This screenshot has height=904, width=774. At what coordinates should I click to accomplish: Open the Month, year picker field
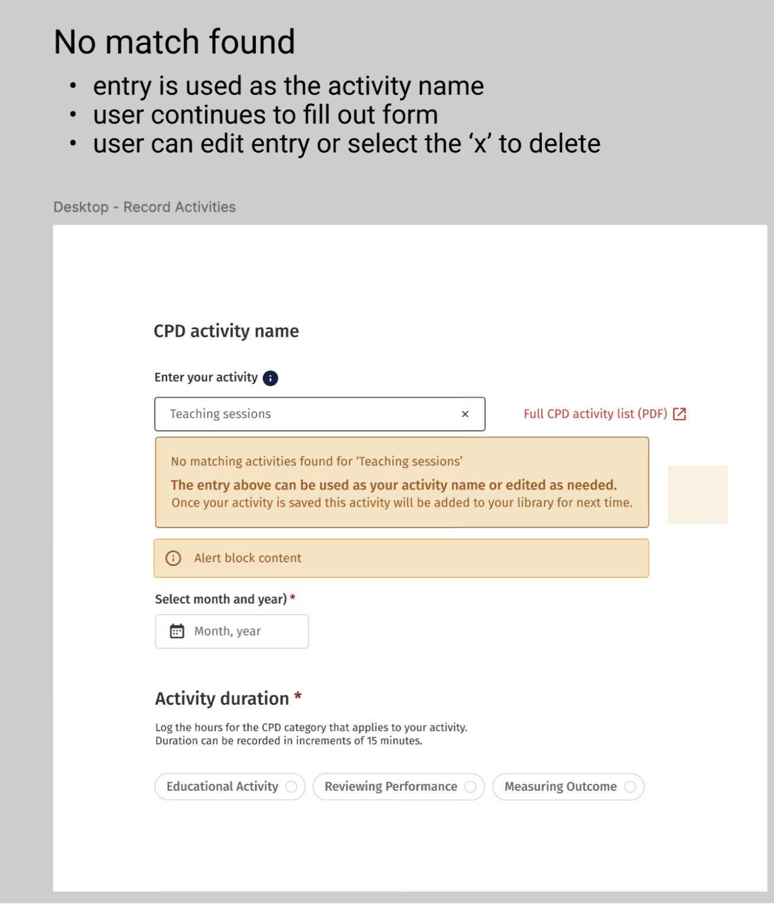click(x=232, y=632)
